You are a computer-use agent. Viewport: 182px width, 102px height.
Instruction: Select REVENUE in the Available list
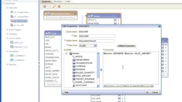pos(80,69)
